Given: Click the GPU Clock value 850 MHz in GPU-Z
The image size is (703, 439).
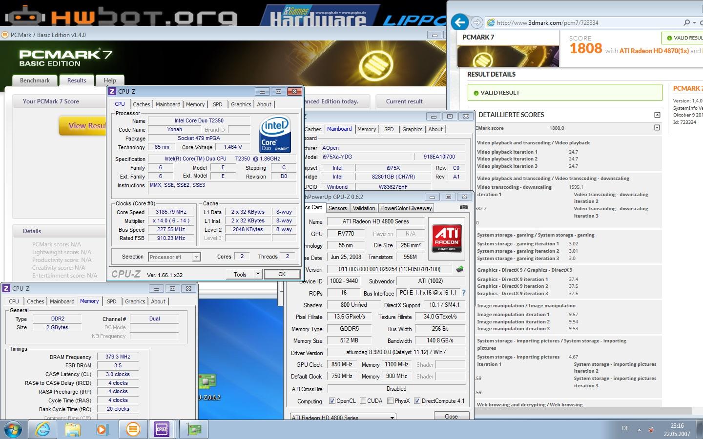Looking at the screenshot, I should 342,364.
